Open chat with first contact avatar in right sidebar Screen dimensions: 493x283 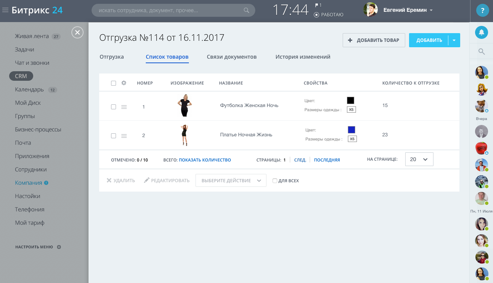[x=482, y=72]
